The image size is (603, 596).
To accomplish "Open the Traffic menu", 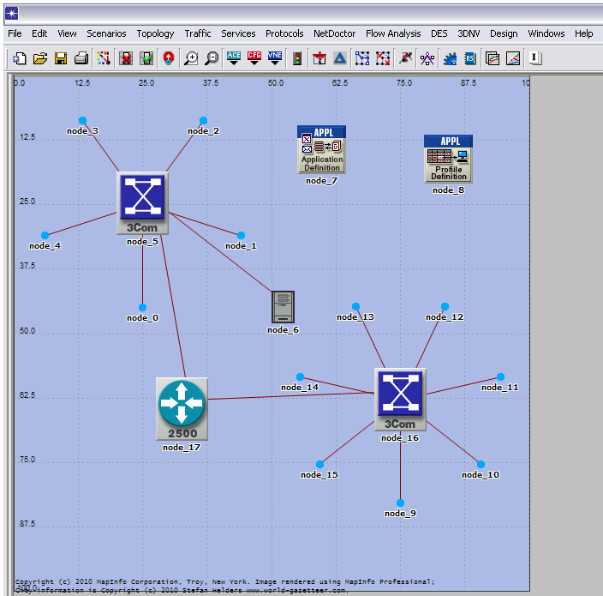I will (198, 33).
